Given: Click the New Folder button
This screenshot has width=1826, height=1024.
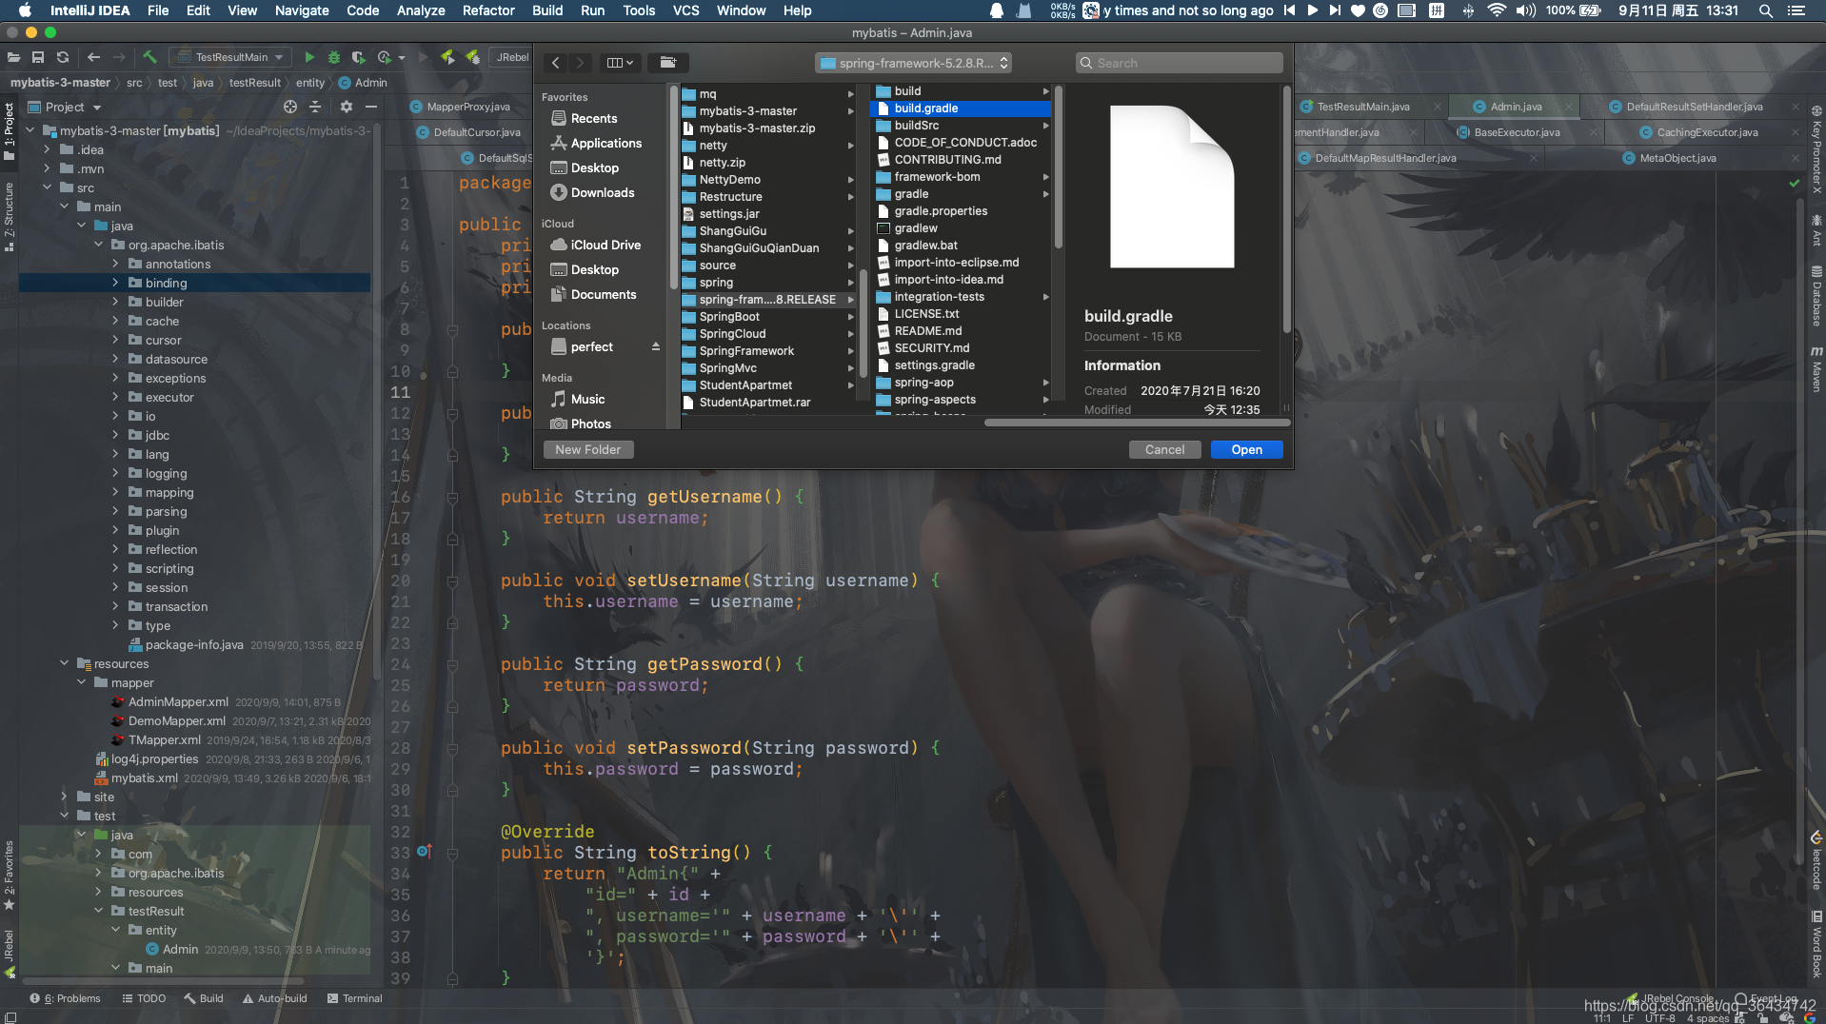Looking at the screenshot, I should pos(588,449).
